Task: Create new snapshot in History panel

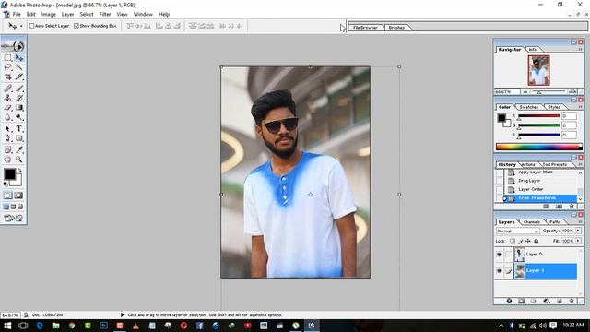Action: [559, 207]
